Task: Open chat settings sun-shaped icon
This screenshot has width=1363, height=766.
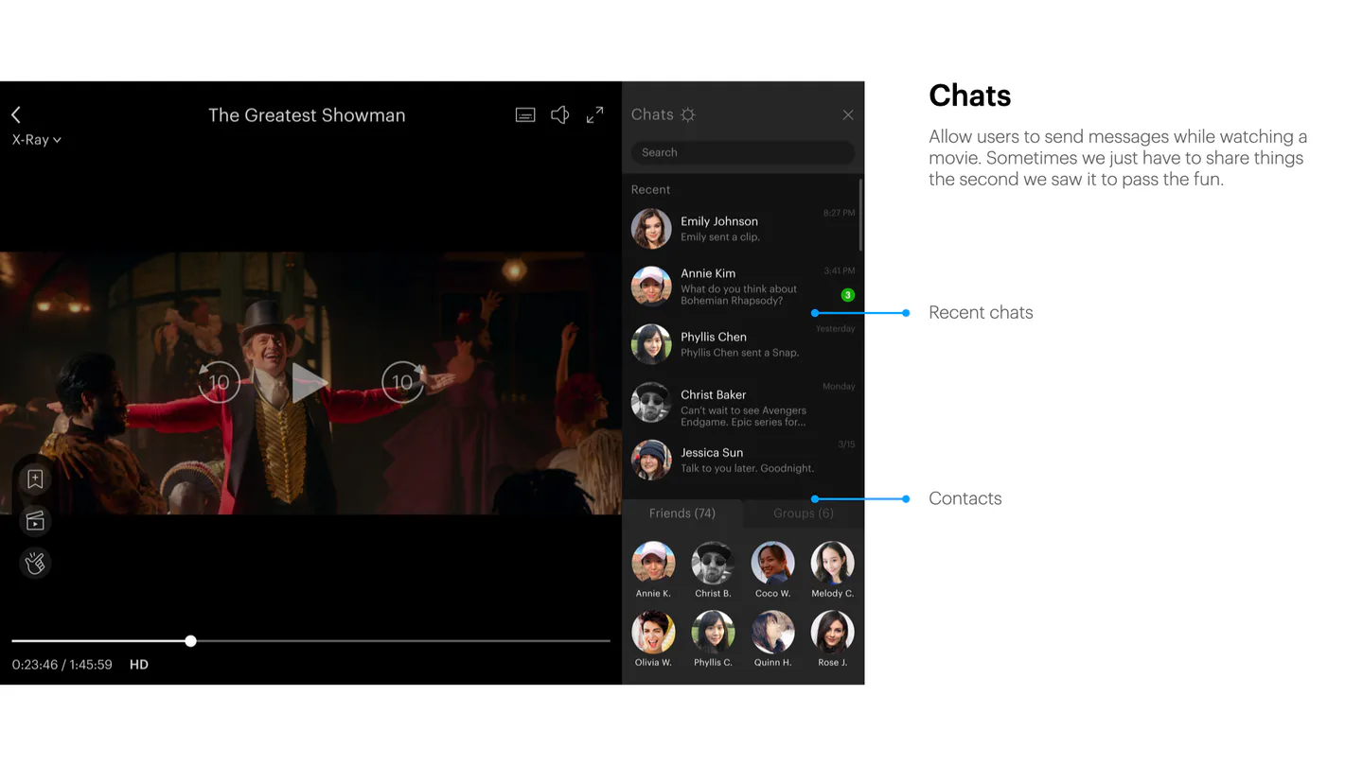Action: pyautogui.click(x=688, y=114)
